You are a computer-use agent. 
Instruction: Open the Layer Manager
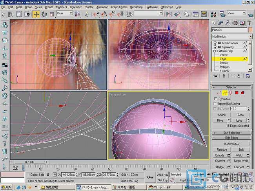[x=186, y=14]
